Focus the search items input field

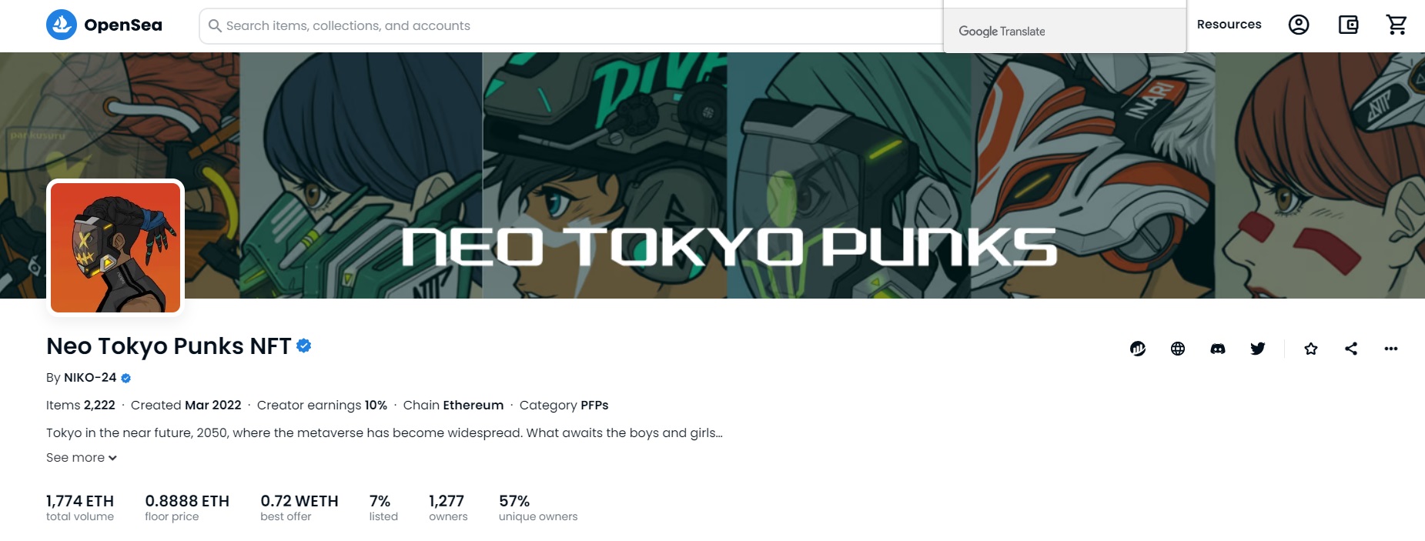(x=571, y=26)
